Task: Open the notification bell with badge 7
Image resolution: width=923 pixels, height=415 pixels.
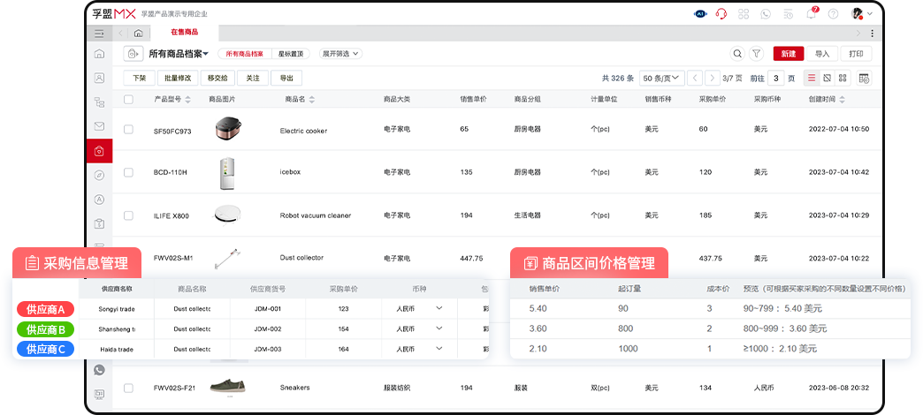Action: pos(811,14)
